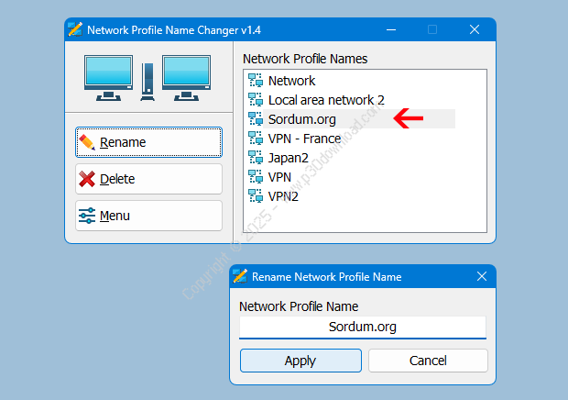
Task: Cancel the rename dialog
Action: coord(427,361)
